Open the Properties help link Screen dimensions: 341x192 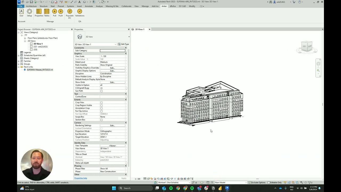[x=81, y=178]
